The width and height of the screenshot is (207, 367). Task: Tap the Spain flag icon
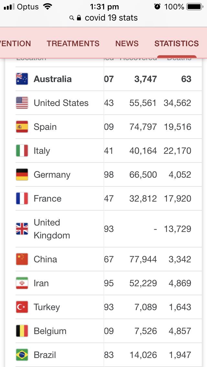pyautogui.click(x=22, y=127)
